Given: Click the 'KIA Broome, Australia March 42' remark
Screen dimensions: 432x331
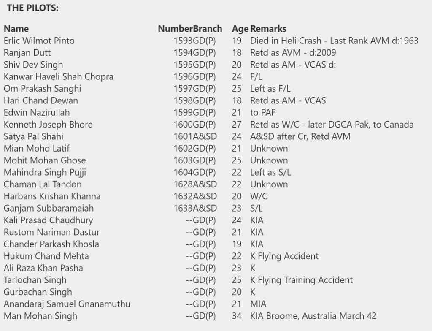Looking at the screenshot, I should tap(313, 316).
